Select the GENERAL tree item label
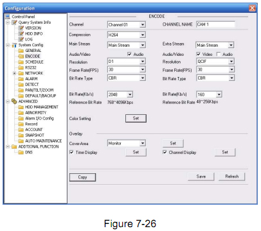This screenshot has height=231, width=261. pyautogui.click(x=33, y=51)
